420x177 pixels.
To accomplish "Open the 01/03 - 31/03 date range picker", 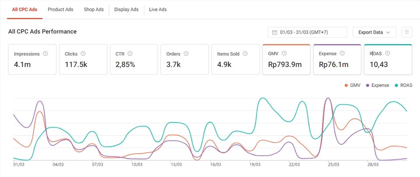I will 307,32.
